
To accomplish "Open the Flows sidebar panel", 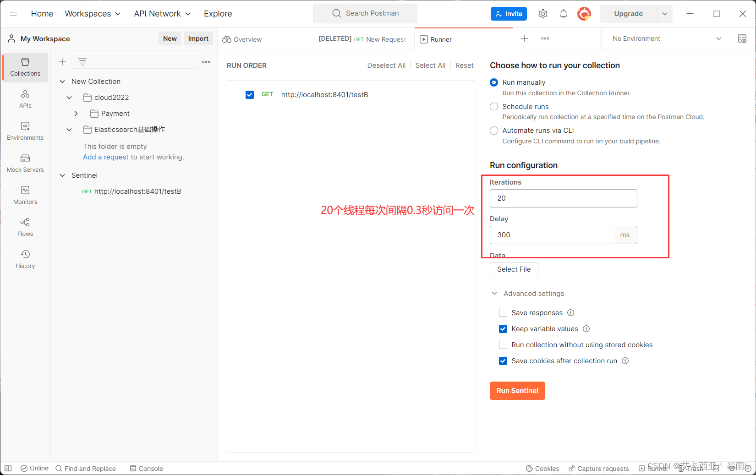I will [25, 228].
